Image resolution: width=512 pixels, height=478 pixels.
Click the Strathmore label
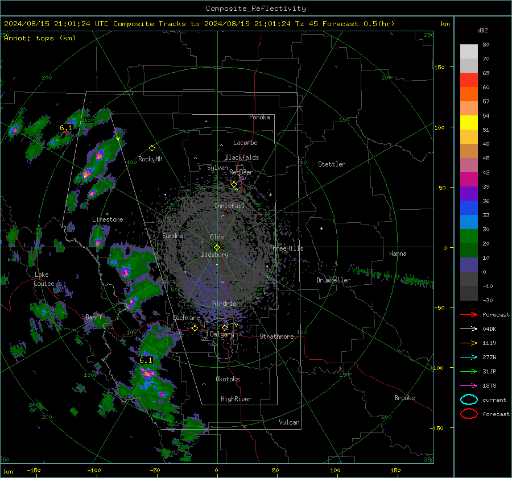click(276, 336)
